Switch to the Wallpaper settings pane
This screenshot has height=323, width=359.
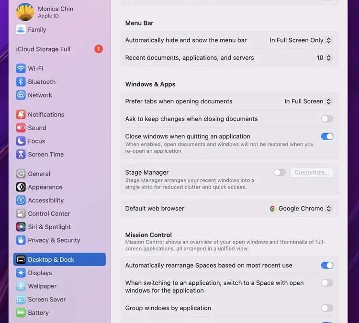pos(42,286)
